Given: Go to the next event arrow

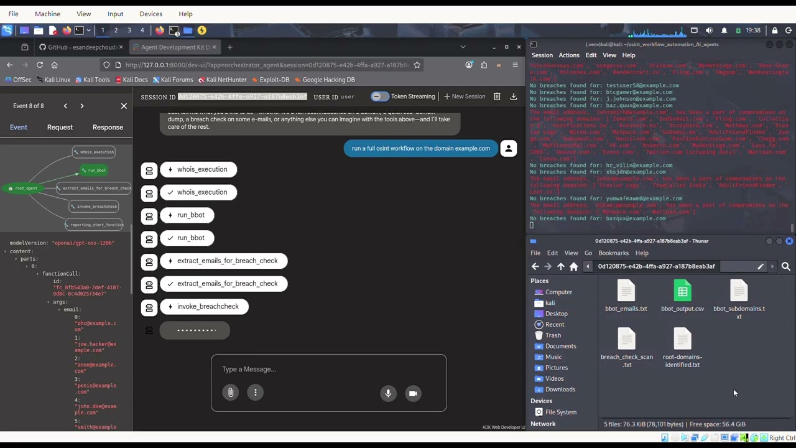Looking at the screenshot, I should [x=81, y=106].
